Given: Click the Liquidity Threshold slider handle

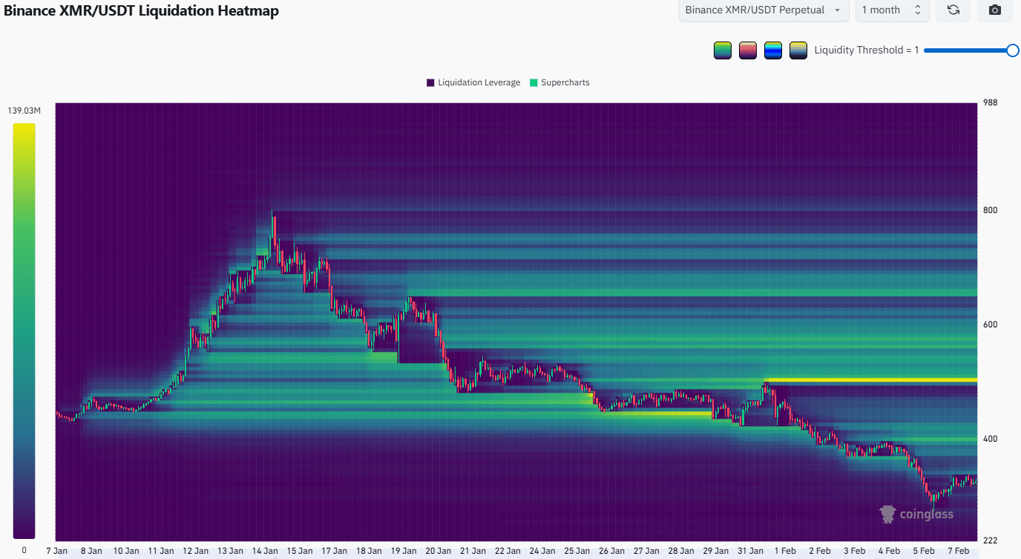Looking at the screenshot, I should pos(1012,50).
